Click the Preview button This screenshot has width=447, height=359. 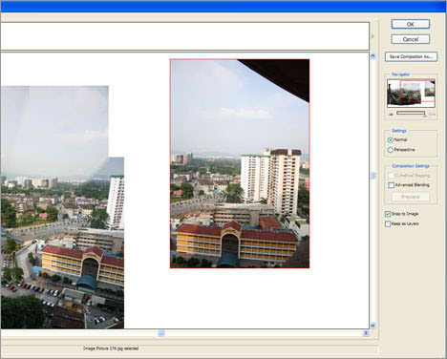411,197
